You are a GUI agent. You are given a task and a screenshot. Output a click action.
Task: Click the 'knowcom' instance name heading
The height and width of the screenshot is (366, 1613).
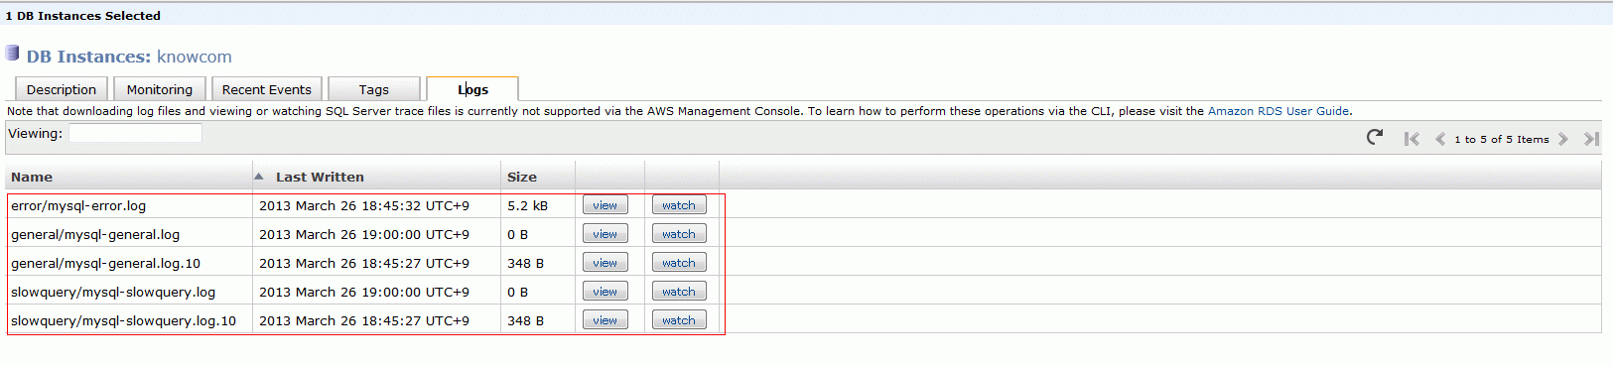[x=195, y=57]
